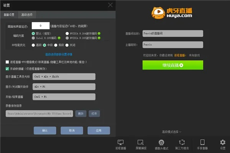Click the 画面和声音延迟 delay input field
The width and height of the screenshot is (230, 153).
(41, 26)
